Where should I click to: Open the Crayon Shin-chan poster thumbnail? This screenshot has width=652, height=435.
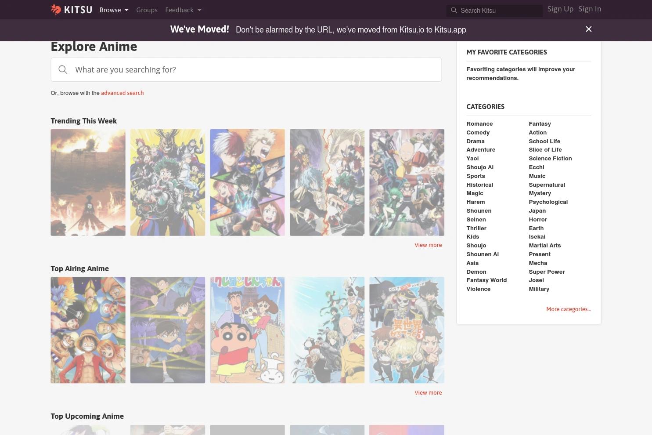click(247, 330)
